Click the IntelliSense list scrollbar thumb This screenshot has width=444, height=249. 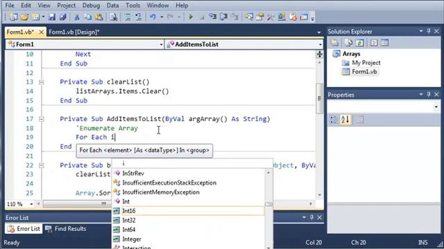click(268, 204)
